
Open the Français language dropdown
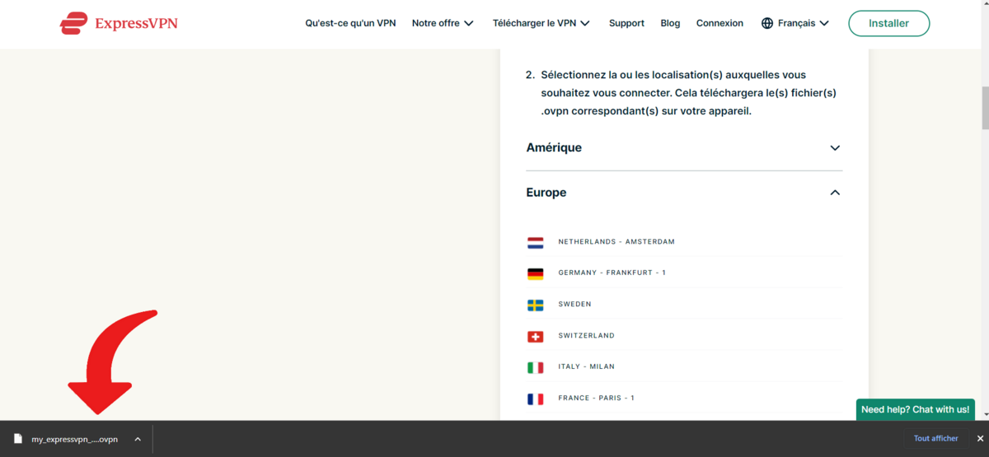794,23
